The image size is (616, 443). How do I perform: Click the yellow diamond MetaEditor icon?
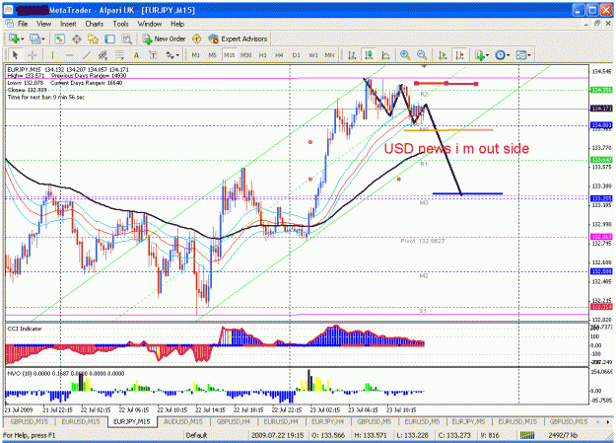click(197, 38)
